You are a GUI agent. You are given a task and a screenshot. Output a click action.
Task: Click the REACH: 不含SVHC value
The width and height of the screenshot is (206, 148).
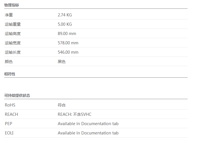[74, 114]
